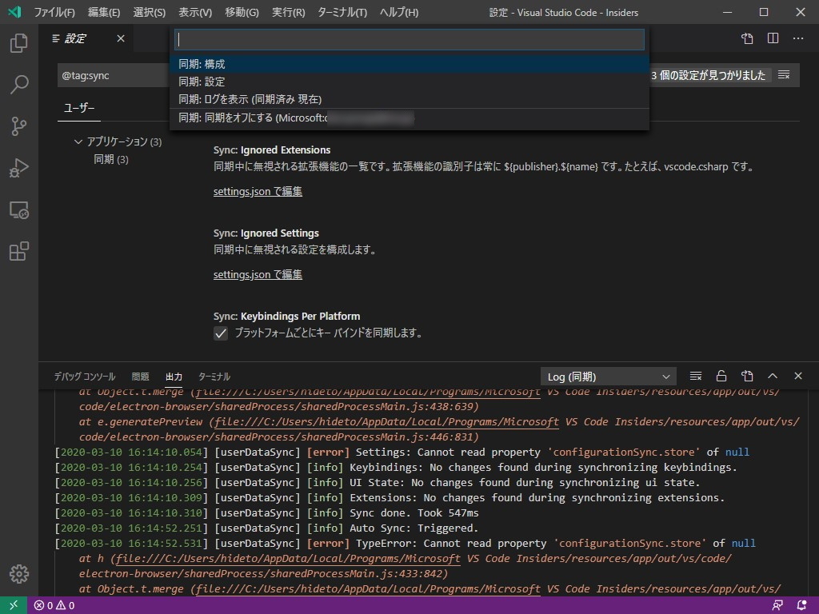Select the ユーザー settings scope tab

coord(79,108)
